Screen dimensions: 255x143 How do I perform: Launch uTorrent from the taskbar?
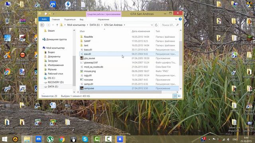(x=50, y=139)
